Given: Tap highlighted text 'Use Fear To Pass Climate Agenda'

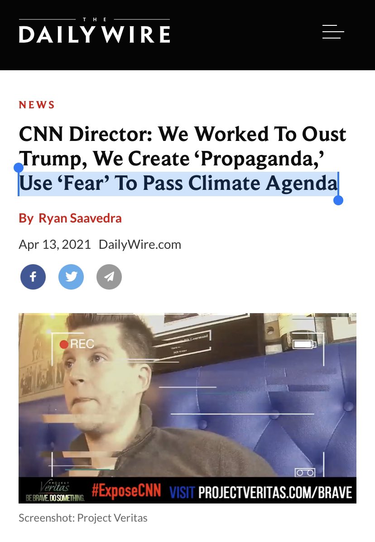Looking at the screenshot, I should (x=178, y=183).
